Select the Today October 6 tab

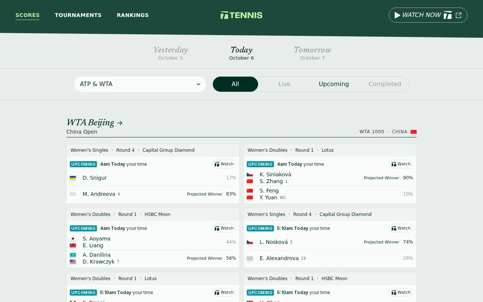241,53
